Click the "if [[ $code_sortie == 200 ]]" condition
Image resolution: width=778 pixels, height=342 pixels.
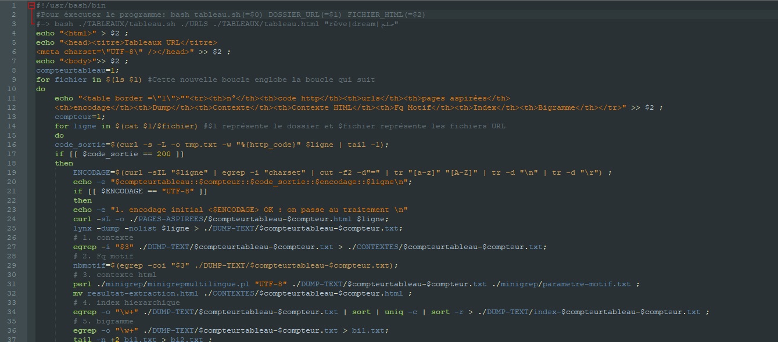120,154
